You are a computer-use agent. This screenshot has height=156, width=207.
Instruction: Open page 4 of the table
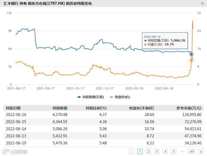pos(165,152)
